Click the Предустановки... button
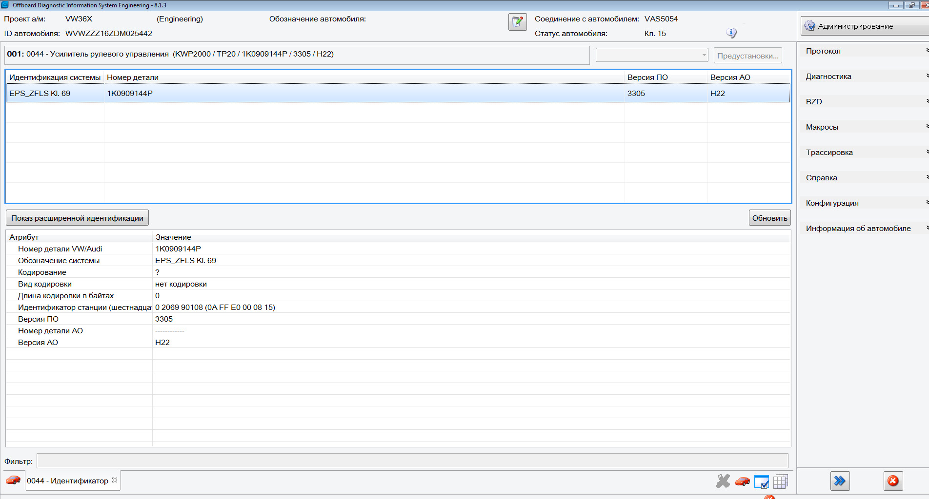Screen dimensions: 929x499 pyautogui.click(x=747, y=56)
